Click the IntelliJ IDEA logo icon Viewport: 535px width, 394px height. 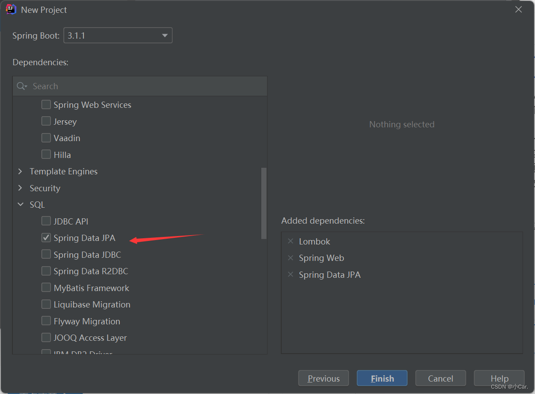coord(11,9)
